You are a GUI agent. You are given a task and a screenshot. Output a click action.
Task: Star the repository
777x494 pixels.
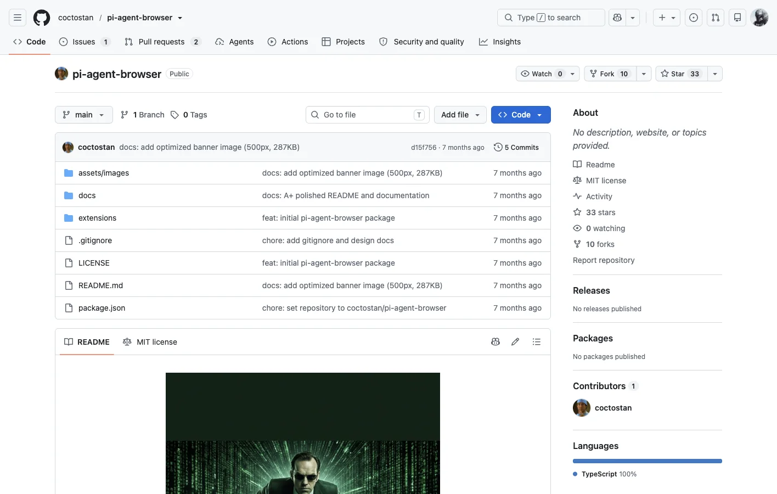(x=682, y=74)
